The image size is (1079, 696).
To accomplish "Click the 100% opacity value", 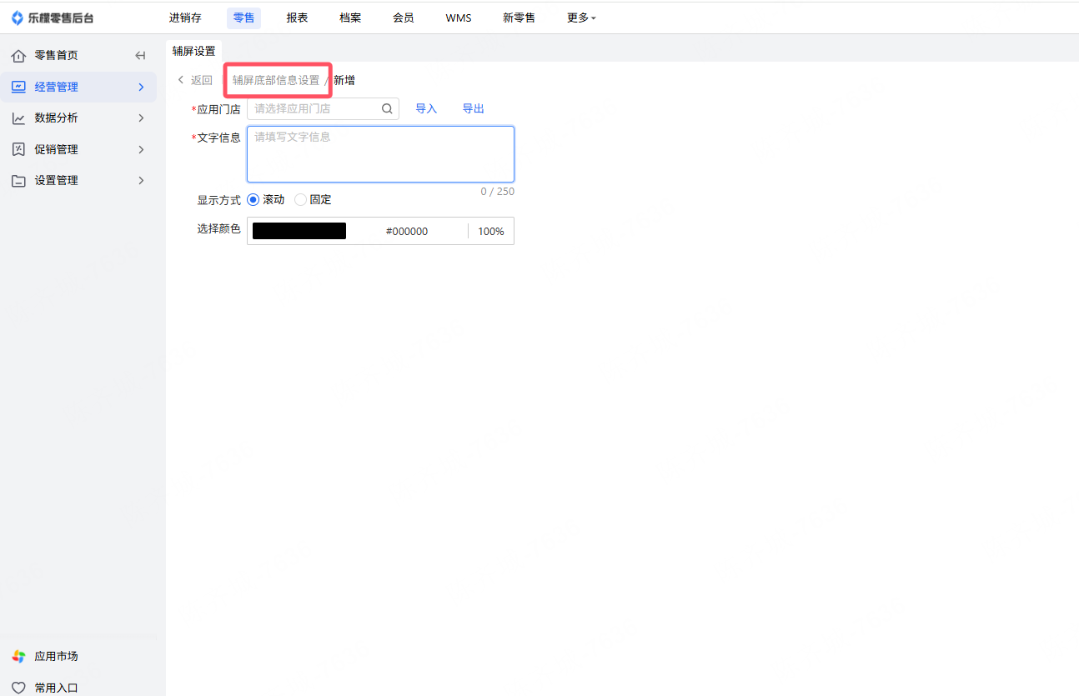I will coord(491,231).
